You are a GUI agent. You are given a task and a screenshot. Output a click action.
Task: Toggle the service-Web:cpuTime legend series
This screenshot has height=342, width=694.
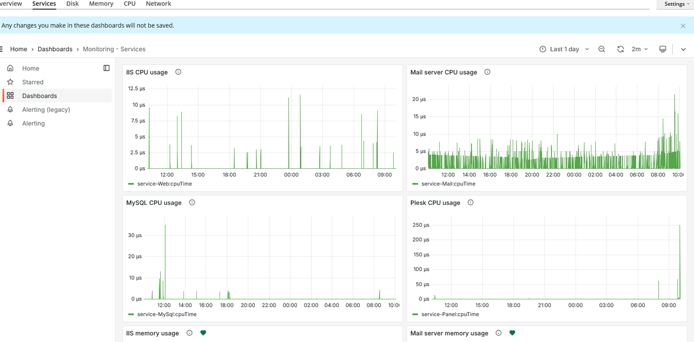coord(164,184)
